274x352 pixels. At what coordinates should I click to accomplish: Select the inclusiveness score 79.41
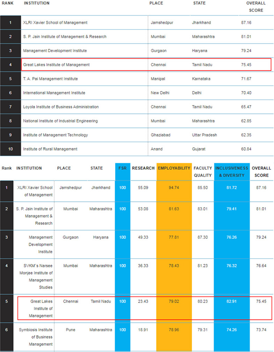pos(232,209)
